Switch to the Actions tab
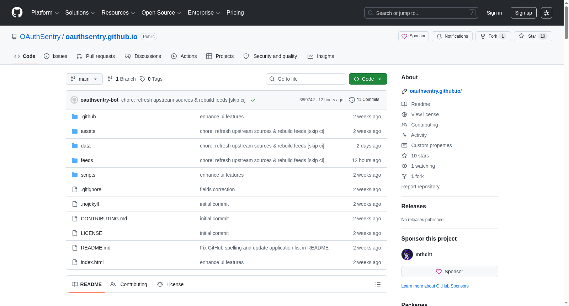Screen dimensions: 569x306 click(x=184, y=56)
